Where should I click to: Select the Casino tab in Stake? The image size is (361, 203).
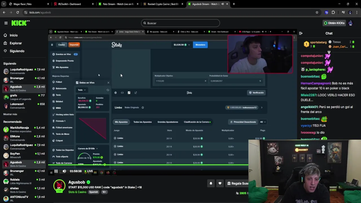[61, 45]
